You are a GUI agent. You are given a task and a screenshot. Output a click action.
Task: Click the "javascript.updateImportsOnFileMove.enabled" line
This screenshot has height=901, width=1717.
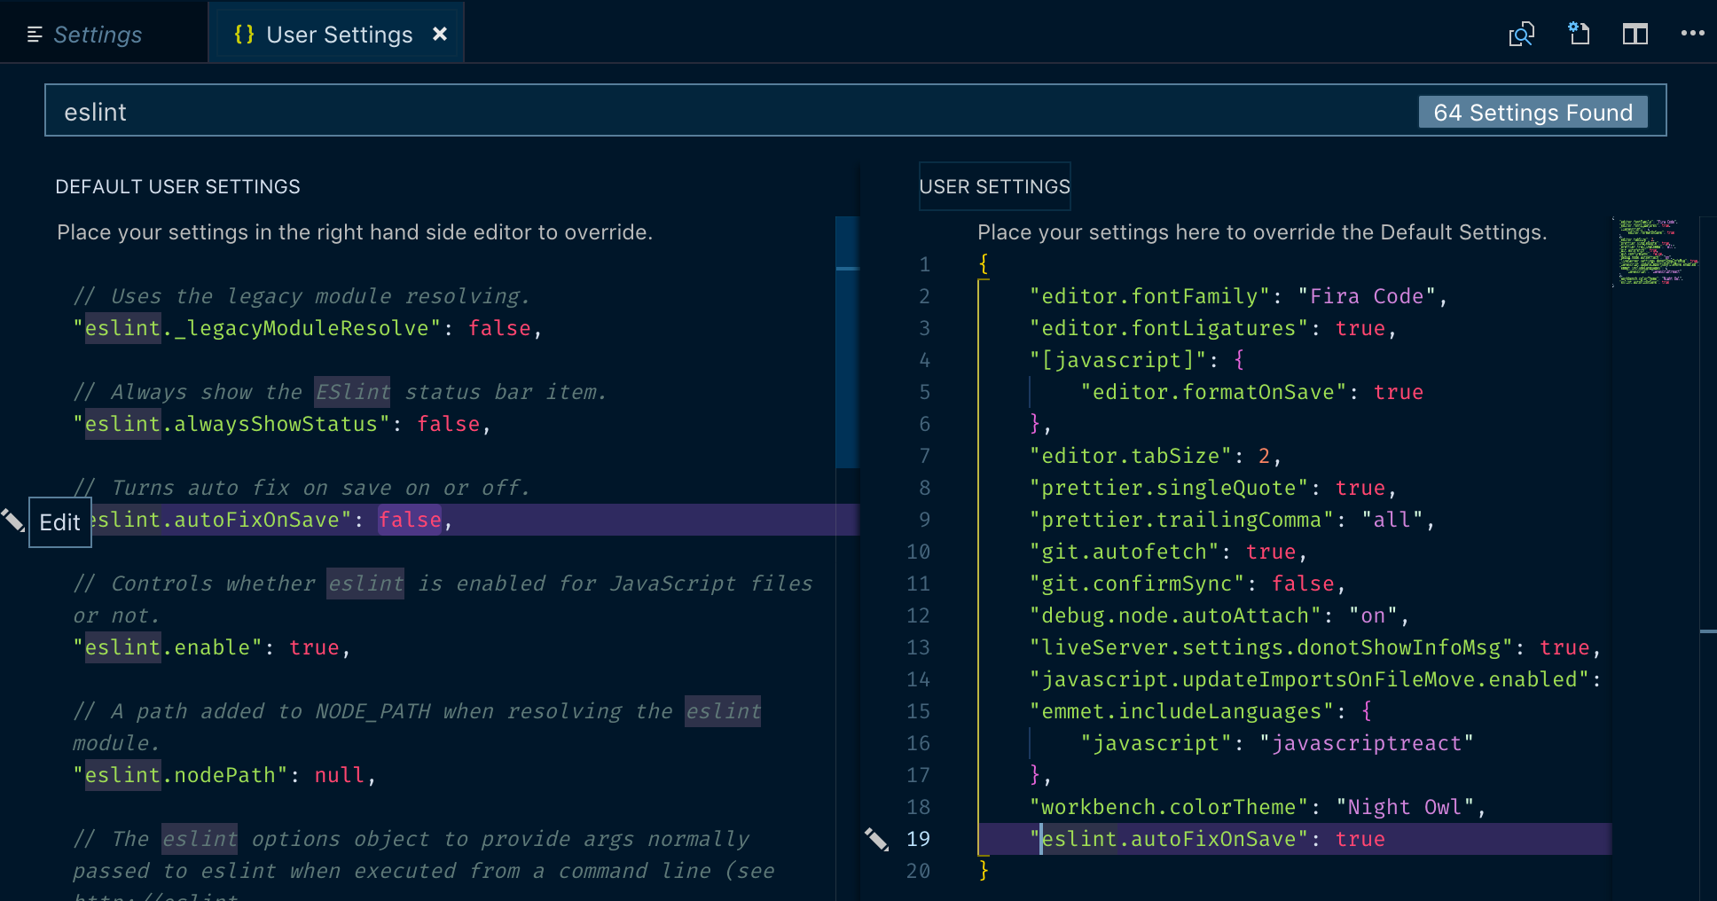(1315, 679)
